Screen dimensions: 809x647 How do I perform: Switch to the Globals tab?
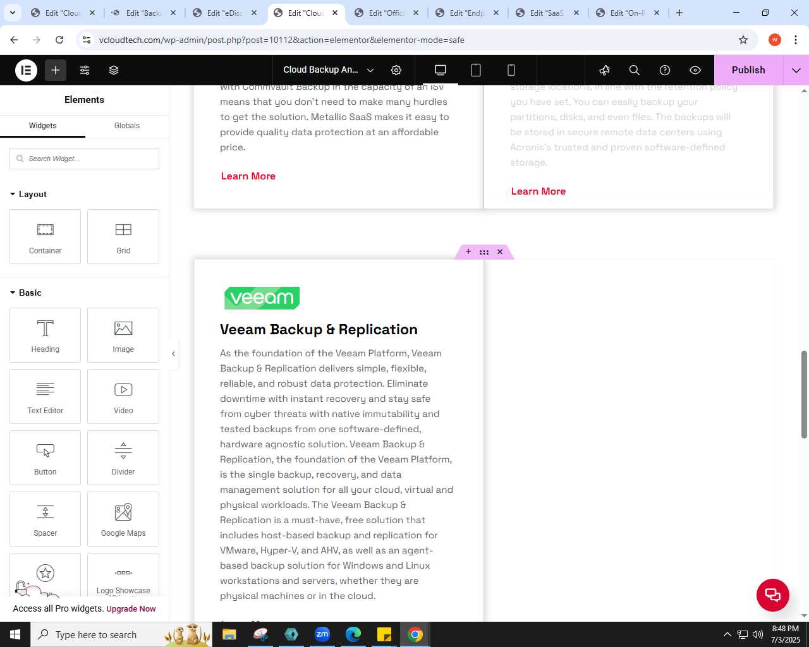(127, 126)
